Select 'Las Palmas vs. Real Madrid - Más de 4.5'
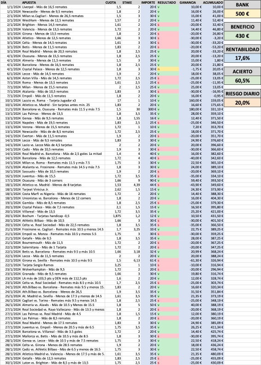The image size is (261, 365). pyautogui.click(x=63, y=314)
